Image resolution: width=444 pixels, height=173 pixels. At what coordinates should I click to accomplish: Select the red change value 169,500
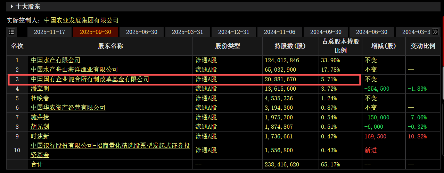[x=376, y=136]
